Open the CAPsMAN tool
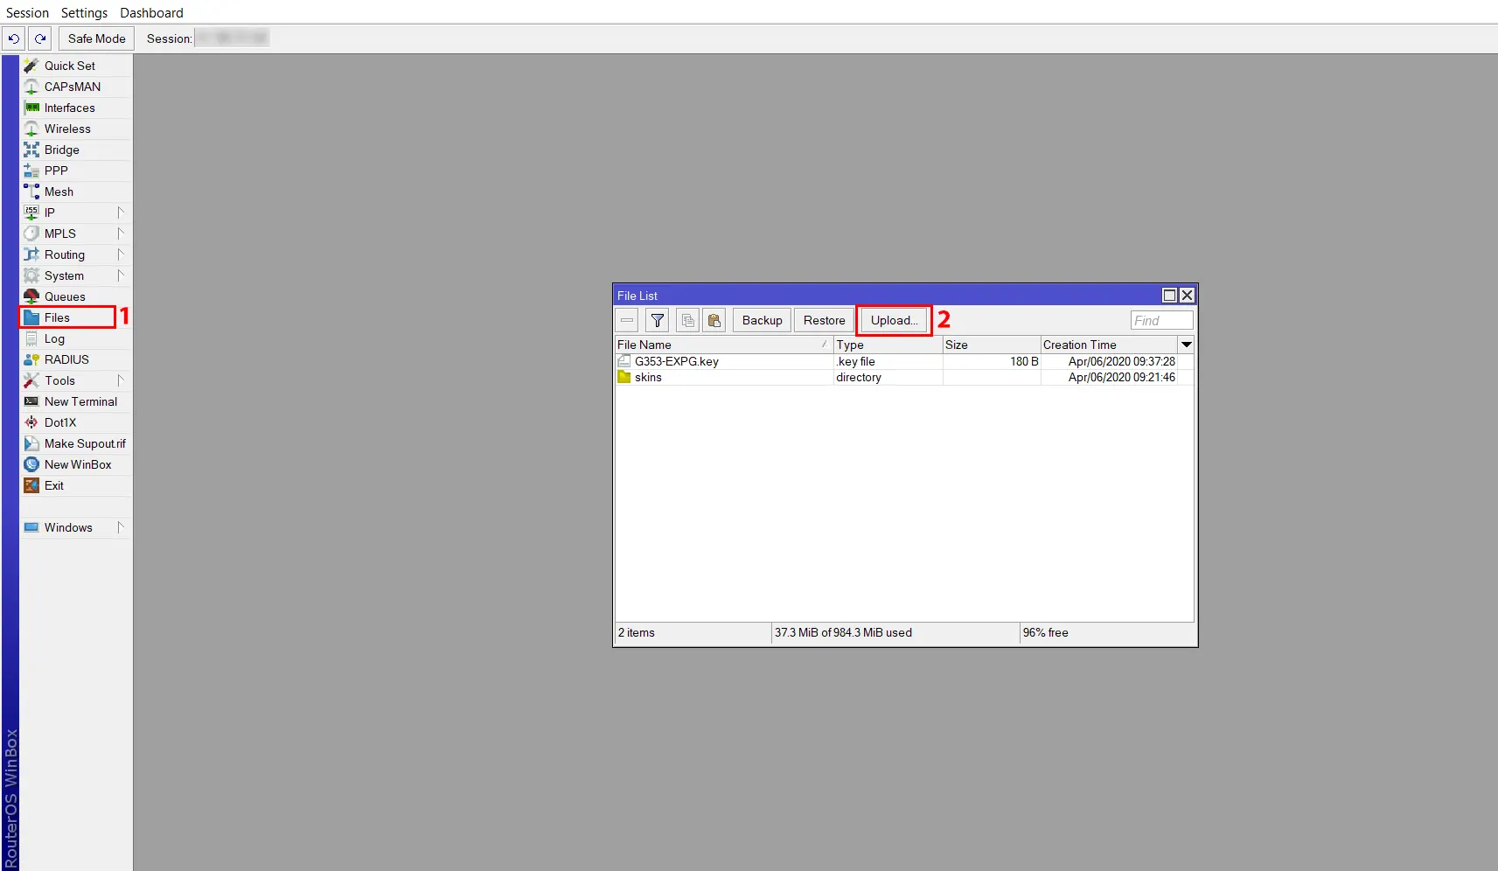 71,87
